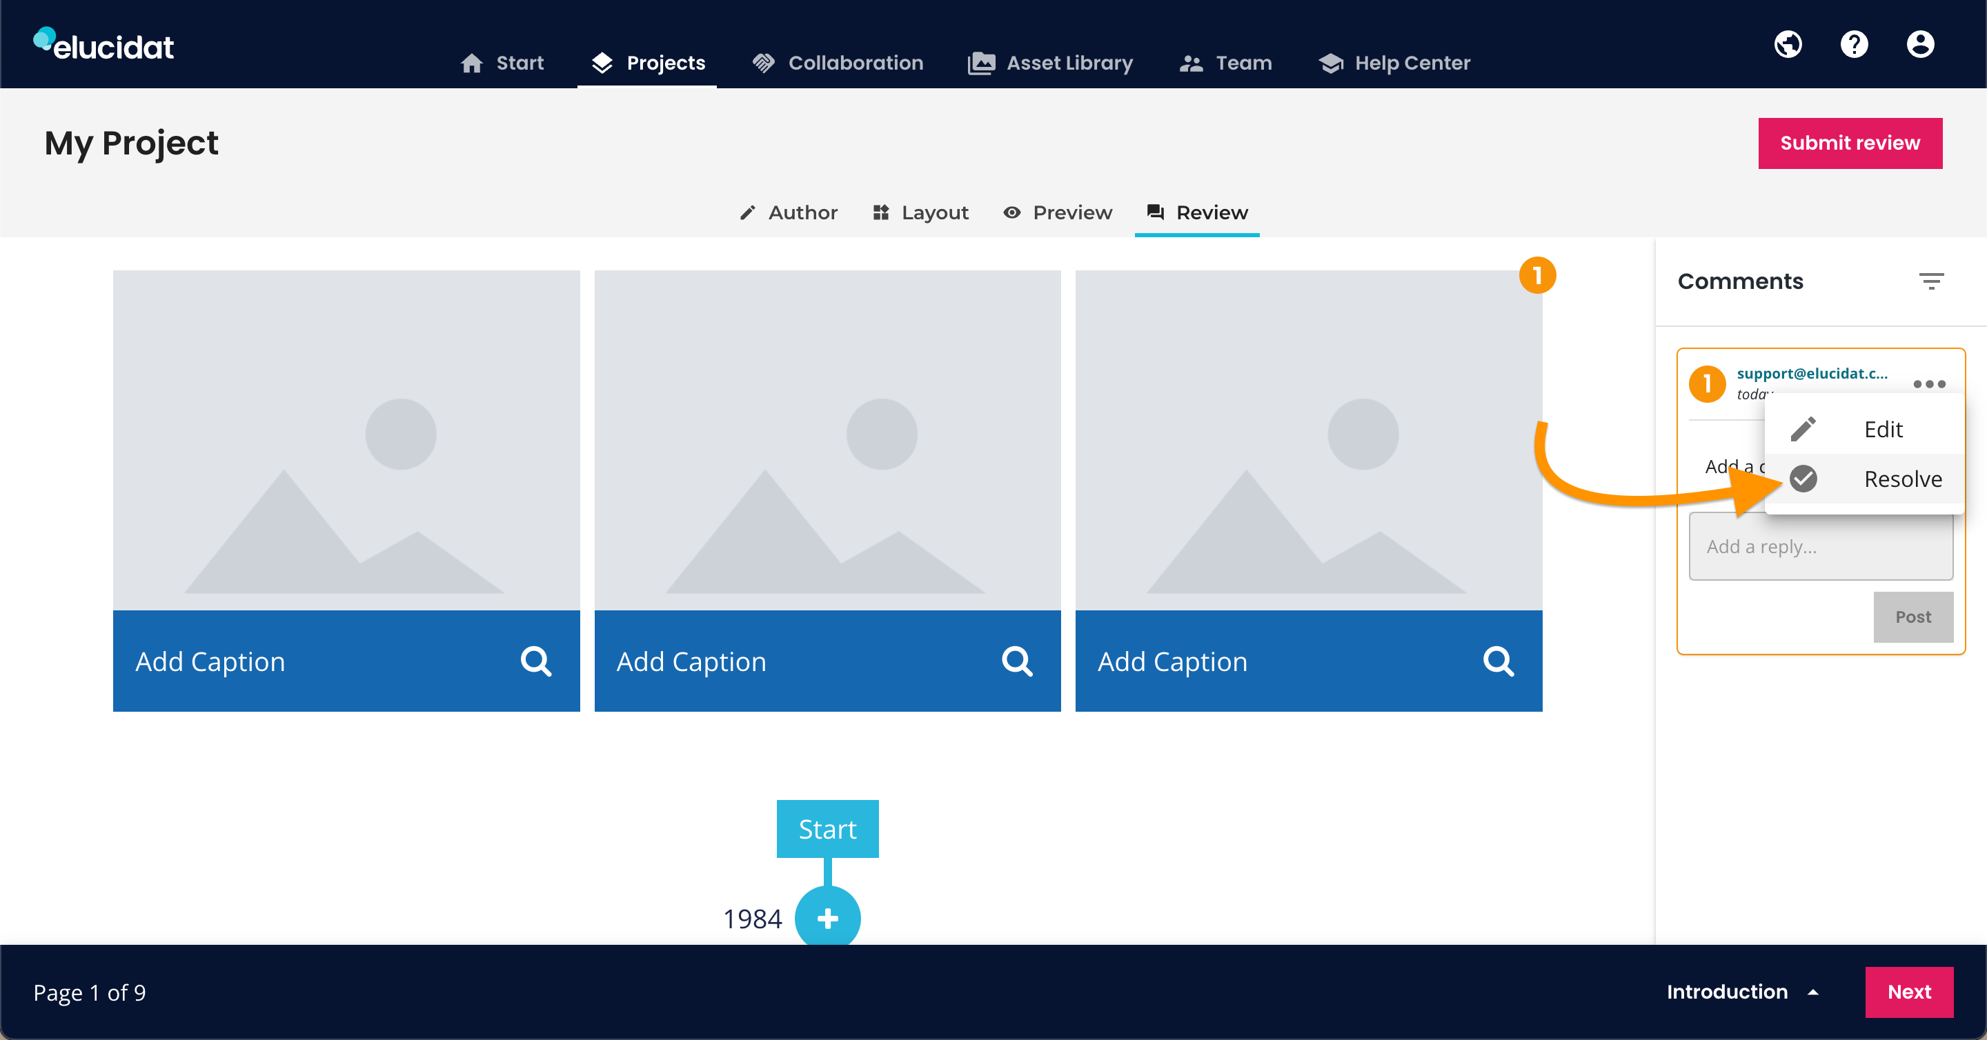Open the help question mark icon
Screen dimensions: 1987x1040
point(1855,45)
